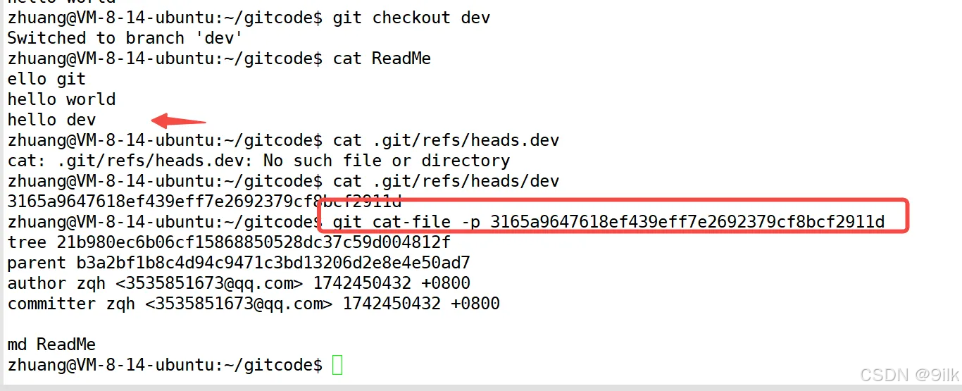Click the tree hash line 21b980ec
This screenshot has height=391, width=962.
click(x=229, y=243)
